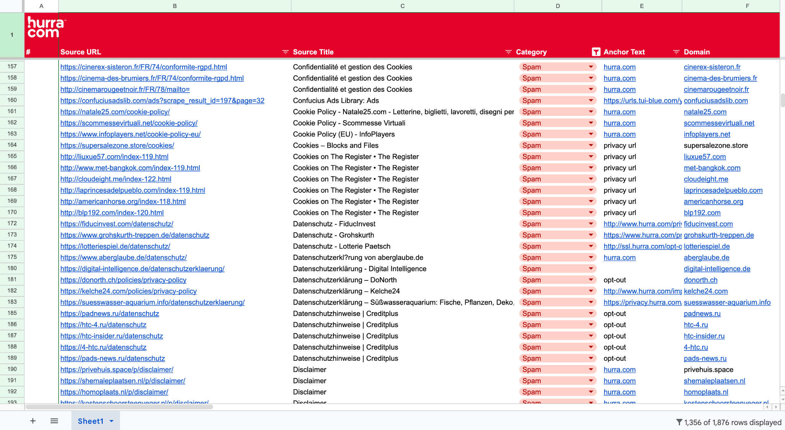Click 'supersalezone.store' domain cell

coord(716,145)
